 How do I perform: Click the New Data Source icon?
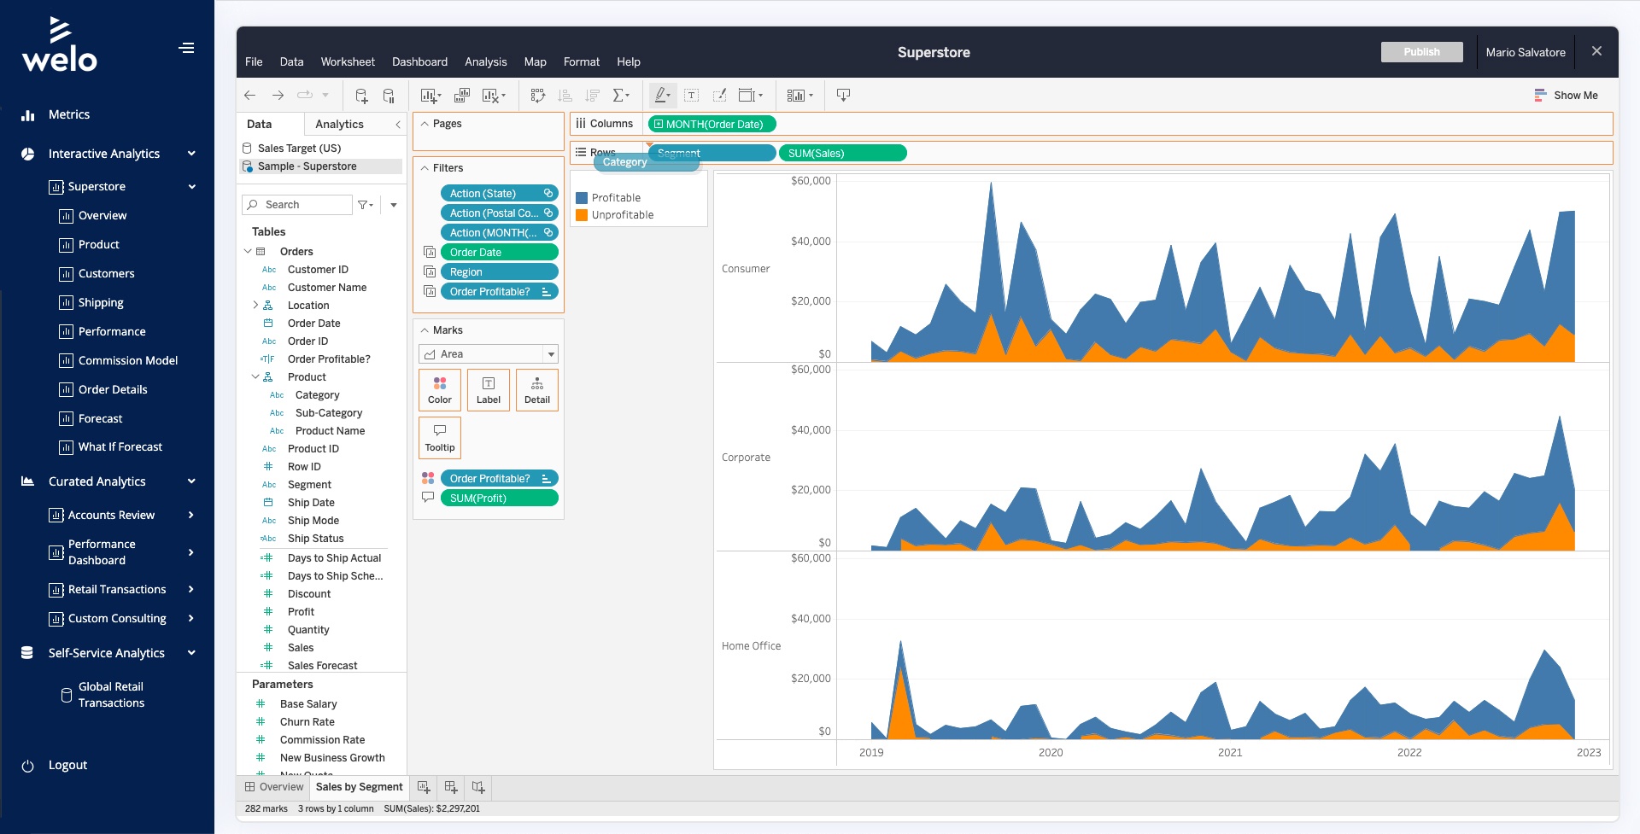coord(361,96)
